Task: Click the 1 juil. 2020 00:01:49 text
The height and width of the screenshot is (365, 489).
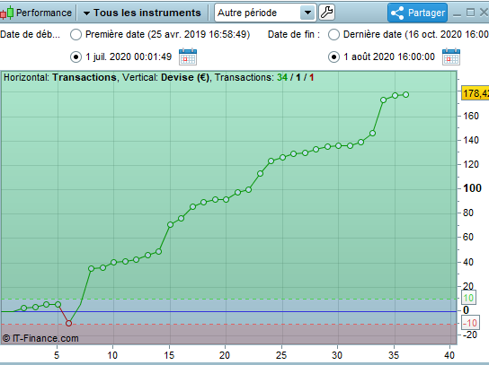Action: tap(129, 56)
